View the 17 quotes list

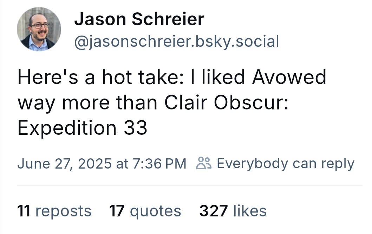tap(145, 211)
